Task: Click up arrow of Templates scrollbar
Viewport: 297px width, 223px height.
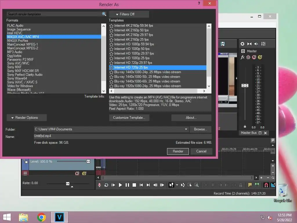Action: point(209,26)
